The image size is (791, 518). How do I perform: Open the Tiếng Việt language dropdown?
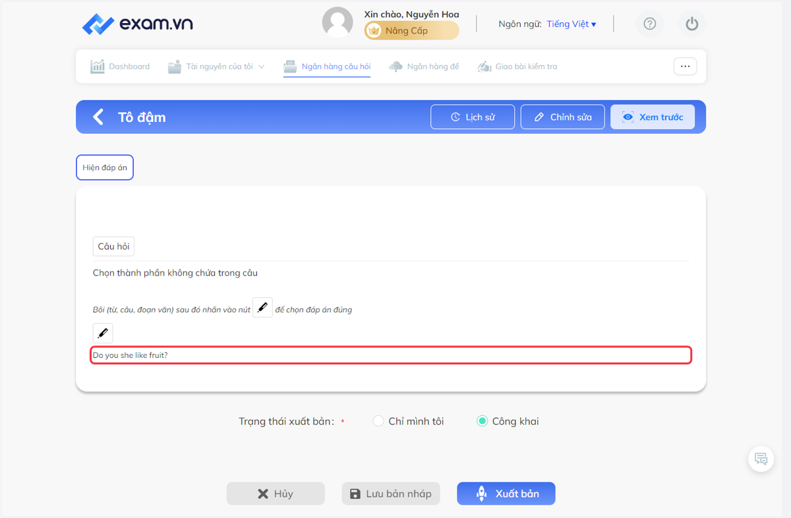pyautogui.click(x=571, y=24)
